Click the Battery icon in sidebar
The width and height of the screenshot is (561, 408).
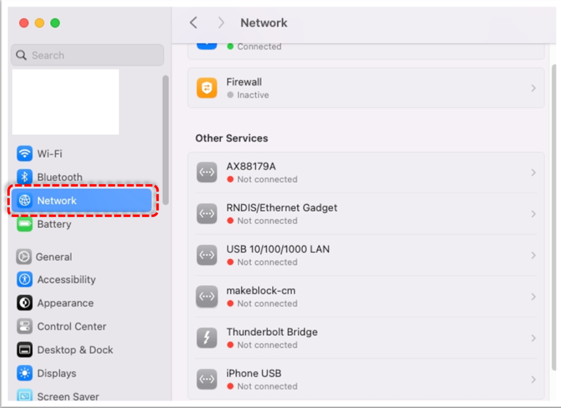pos(25,224)
